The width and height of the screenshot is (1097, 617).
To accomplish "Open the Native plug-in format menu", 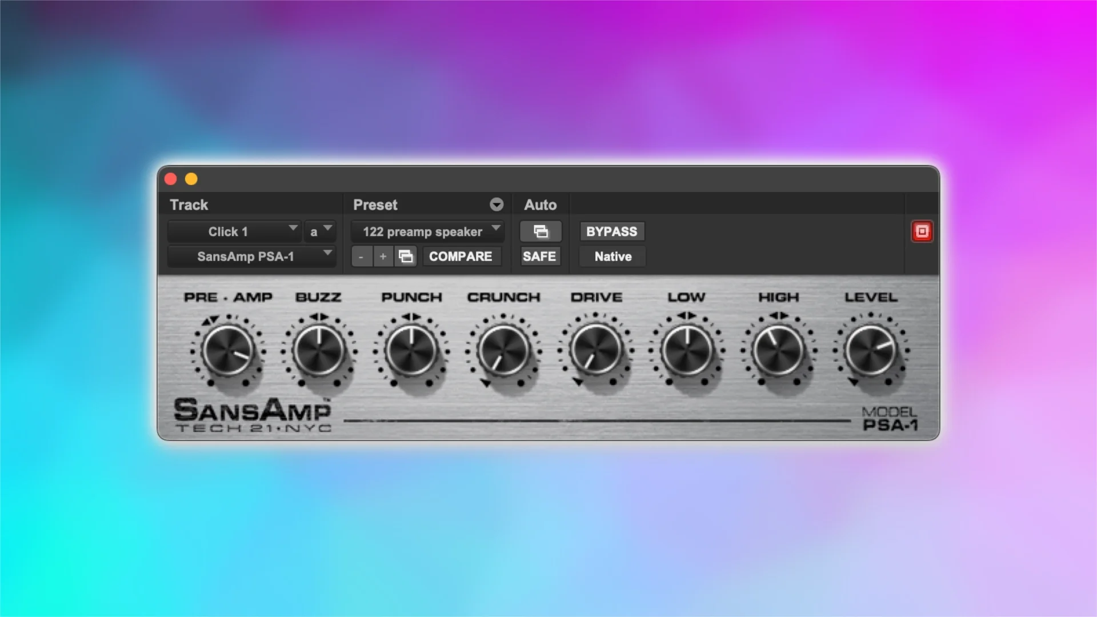I will click(612, 257).
